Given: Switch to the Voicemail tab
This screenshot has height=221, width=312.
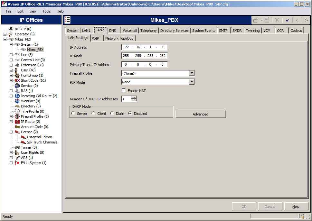Looking at the screenshot, I should [130, 31].
